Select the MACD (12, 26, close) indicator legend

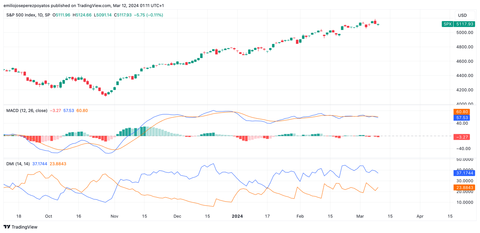click(27, 111)
